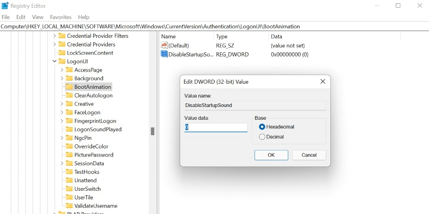Expand the SessionData key

point(62,163)
